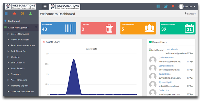Open Bulk Check Out
The width and height of the screenshot is (200, 101).
pyautogui.click(x=19, y=51)
